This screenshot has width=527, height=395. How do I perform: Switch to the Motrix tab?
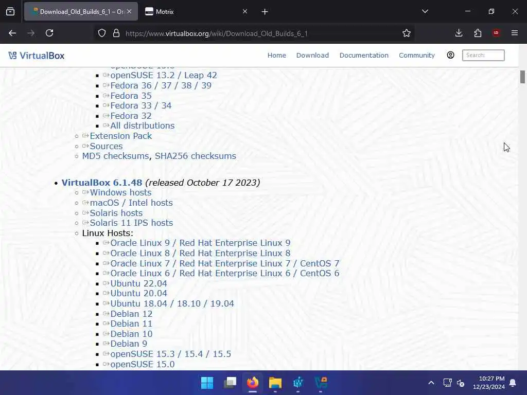196,11
